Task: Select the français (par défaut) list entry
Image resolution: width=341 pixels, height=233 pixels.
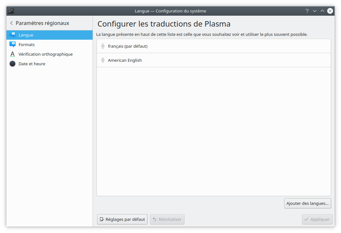Action: pos(128,46)
